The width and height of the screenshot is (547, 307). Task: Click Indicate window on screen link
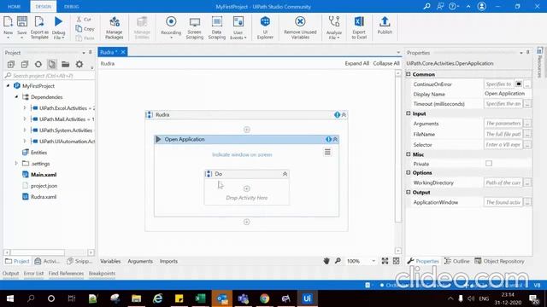pos(242,154)
